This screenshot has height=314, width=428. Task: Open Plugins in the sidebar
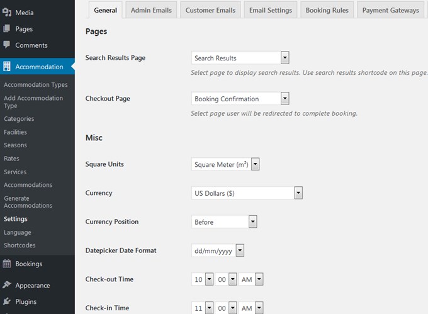[x=26, y=301]
